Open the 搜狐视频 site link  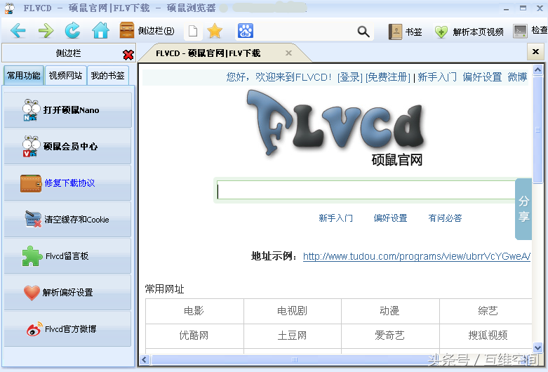[x=488, y=336]
